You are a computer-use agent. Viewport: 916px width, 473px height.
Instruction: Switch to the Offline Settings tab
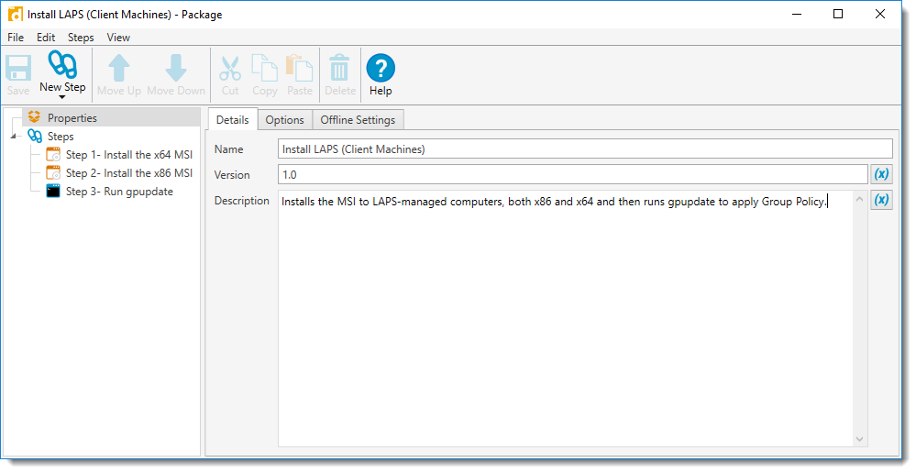pos(358,120)
